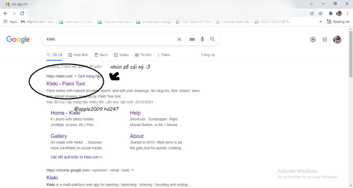
Task: Open Chrome three-dot menu
Action: pyautogui.click(x=347, y=13)
